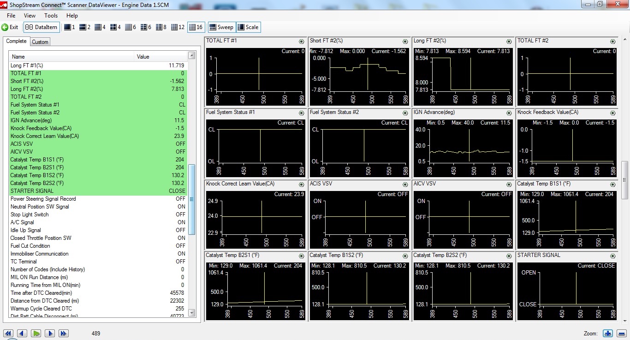Select the Knock Correct Learn Value(CA) row
Viewport: 630px width, 340px height.
pos(99,136)
